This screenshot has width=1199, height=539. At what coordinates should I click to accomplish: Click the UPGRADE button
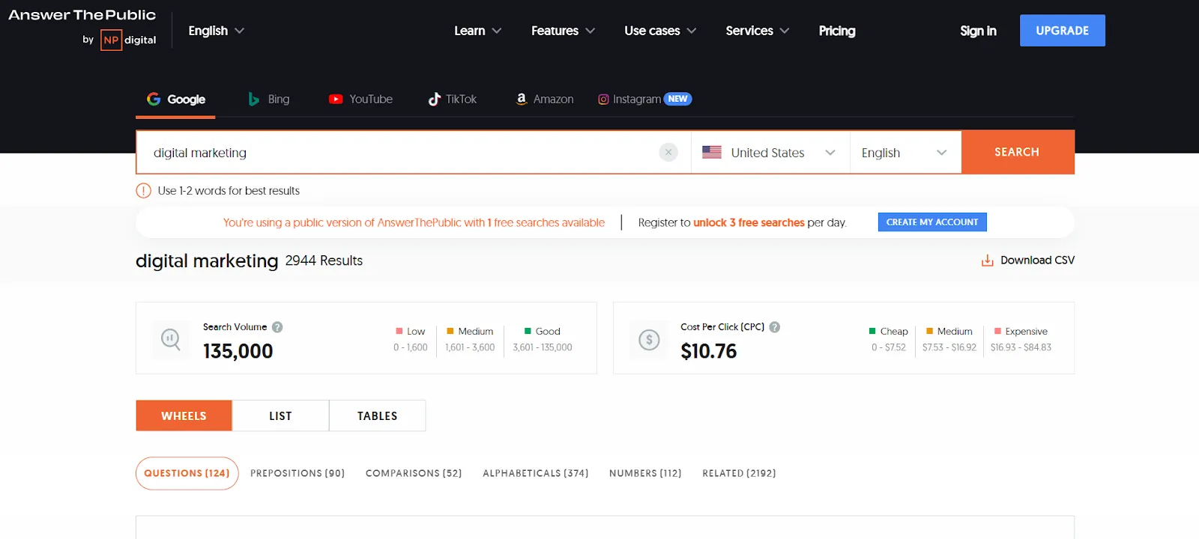pos(1062,31)
